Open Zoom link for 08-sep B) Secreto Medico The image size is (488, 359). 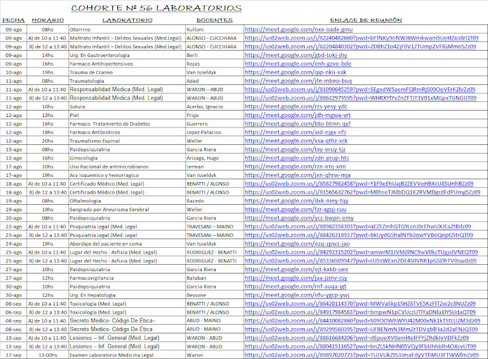pyautogui.click(x=361, y=329)
